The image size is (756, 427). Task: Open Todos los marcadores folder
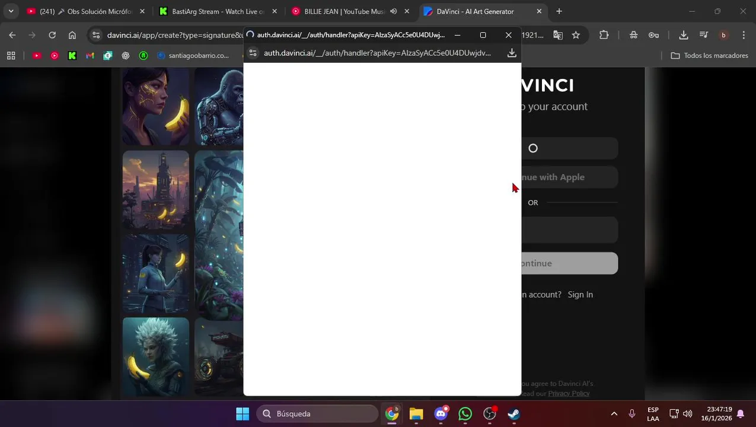click(709, 55)
